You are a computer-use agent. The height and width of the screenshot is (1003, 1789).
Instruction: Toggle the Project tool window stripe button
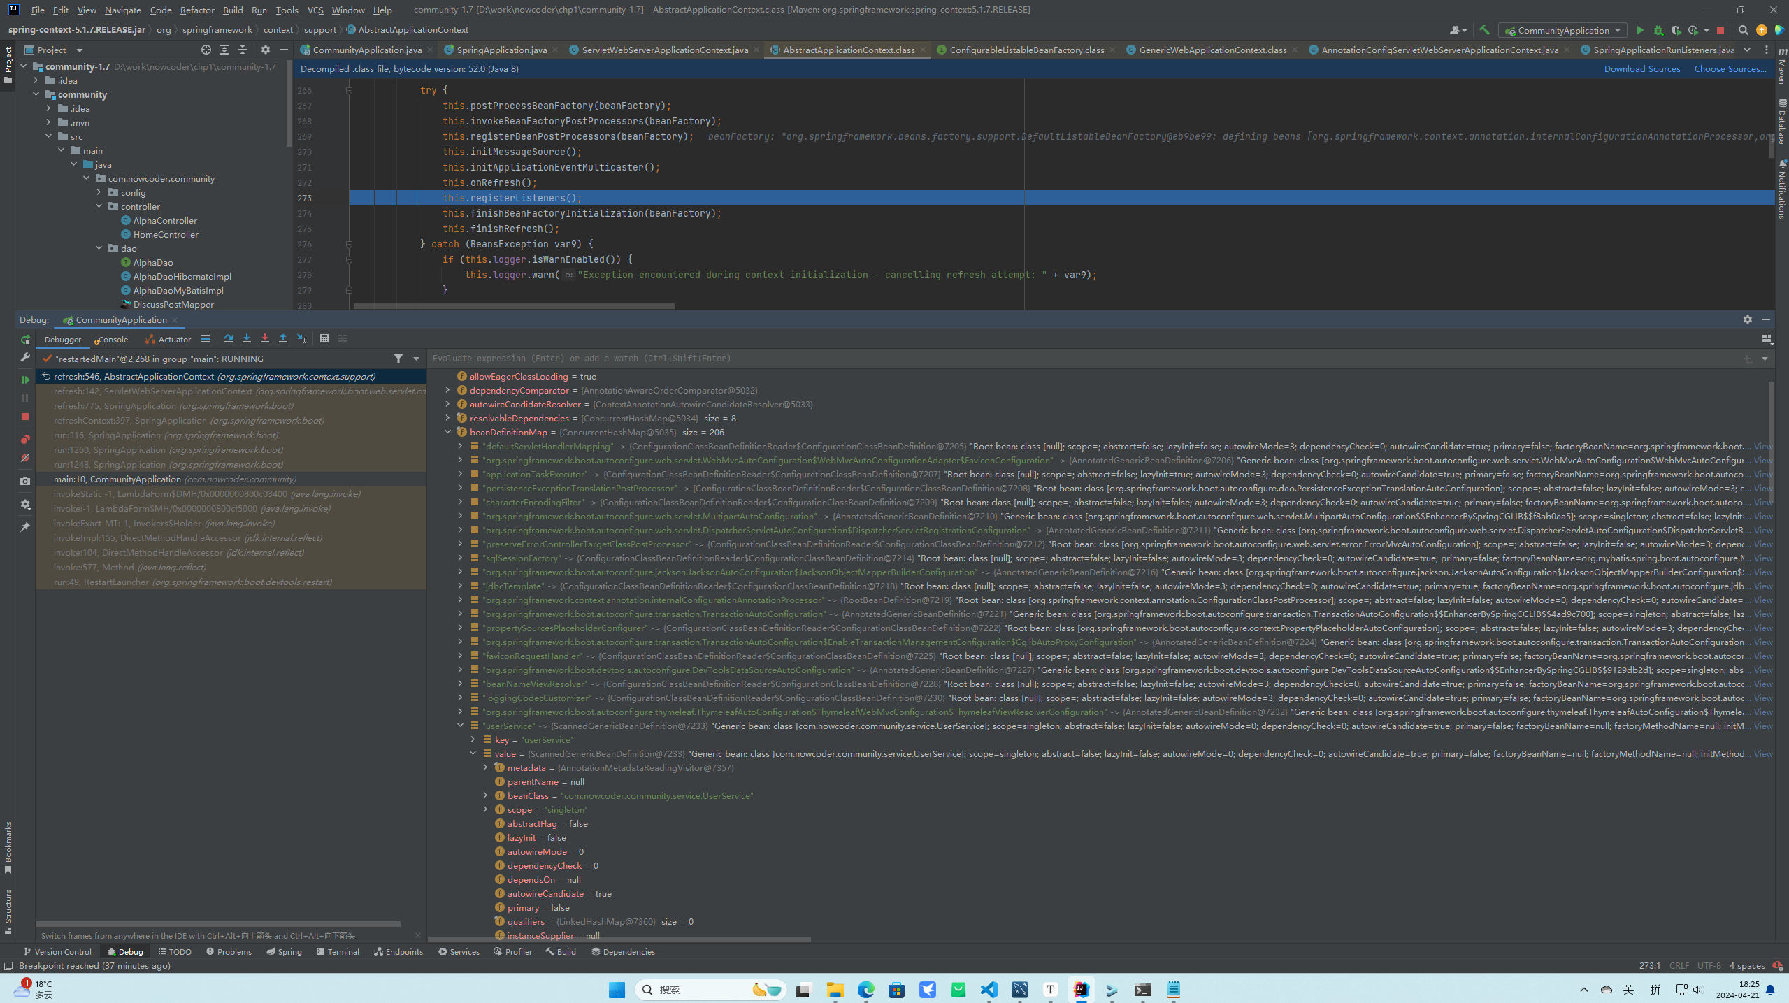pyautogui.click(x=8, y=65)
